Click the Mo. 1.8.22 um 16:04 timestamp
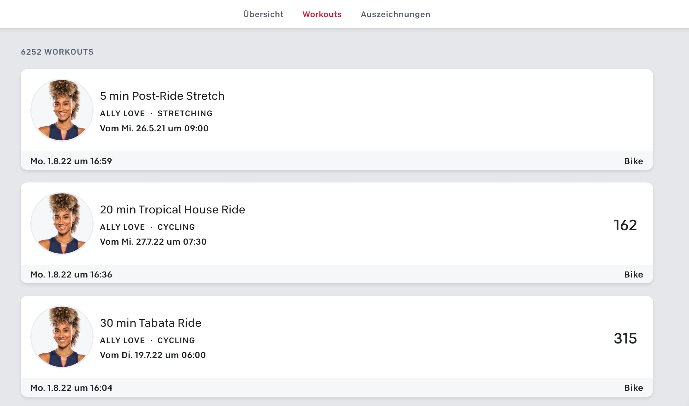The image size is (689, 406). click(x=71, y=388)
